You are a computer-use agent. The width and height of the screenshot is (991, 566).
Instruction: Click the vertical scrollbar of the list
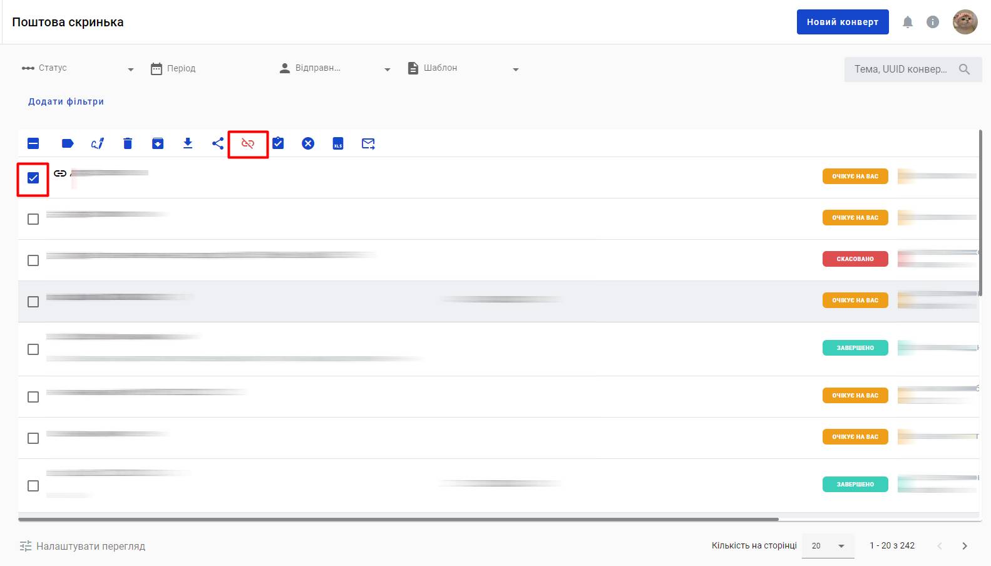[x=980, y=213]
